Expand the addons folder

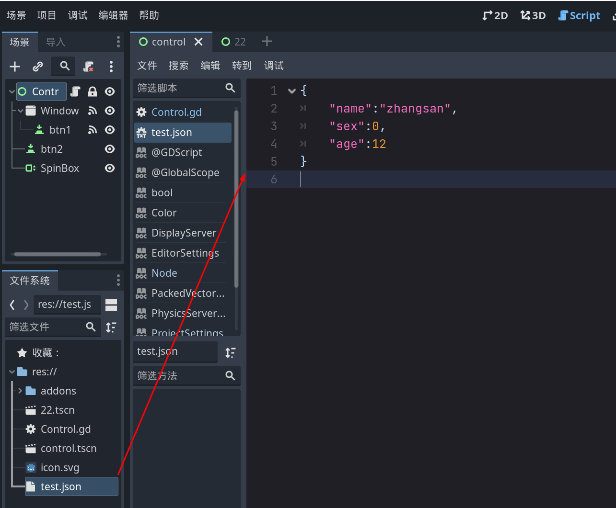[20, 391]
